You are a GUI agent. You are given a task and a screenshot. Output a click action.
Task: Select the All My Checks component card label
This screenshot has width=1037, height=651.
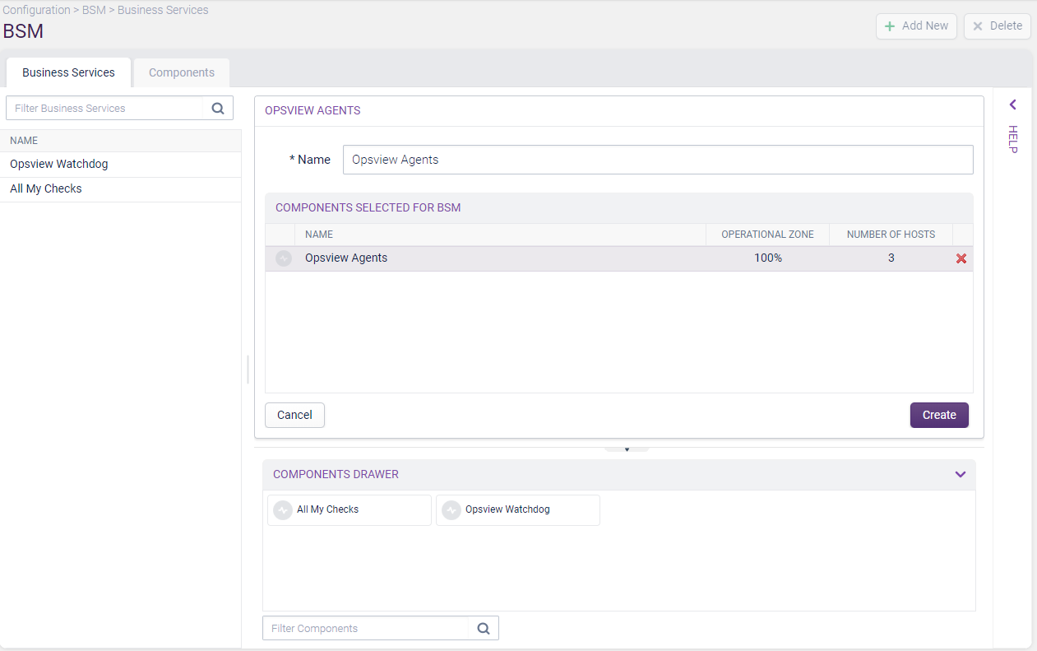click(327, 510)
